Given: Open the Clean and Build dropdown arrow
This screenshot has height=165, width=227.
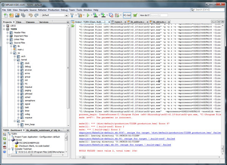Looking at the screenshot, I should pyautogui.click(x=84, y=15).
